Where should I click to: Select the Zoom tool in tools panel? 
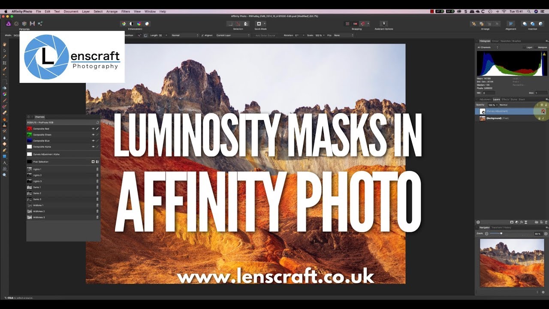pos(5,175)
